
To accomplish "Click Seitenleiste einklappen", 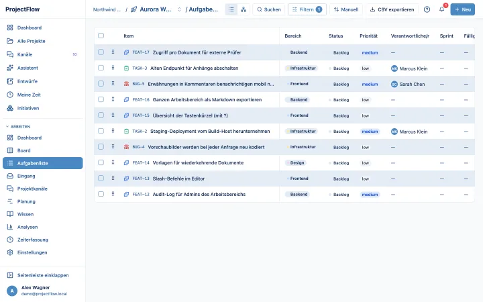I will tap(43, 275).
